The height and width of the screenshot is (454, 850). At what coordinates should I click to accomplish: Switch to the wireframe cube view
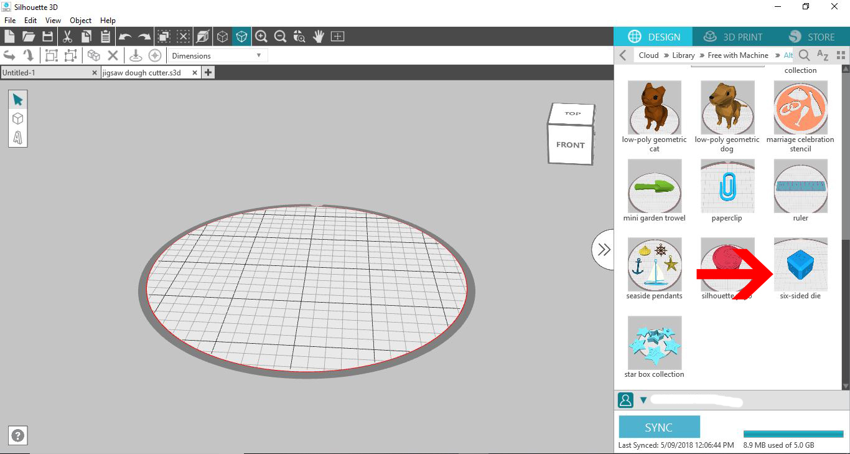(222, 37)
